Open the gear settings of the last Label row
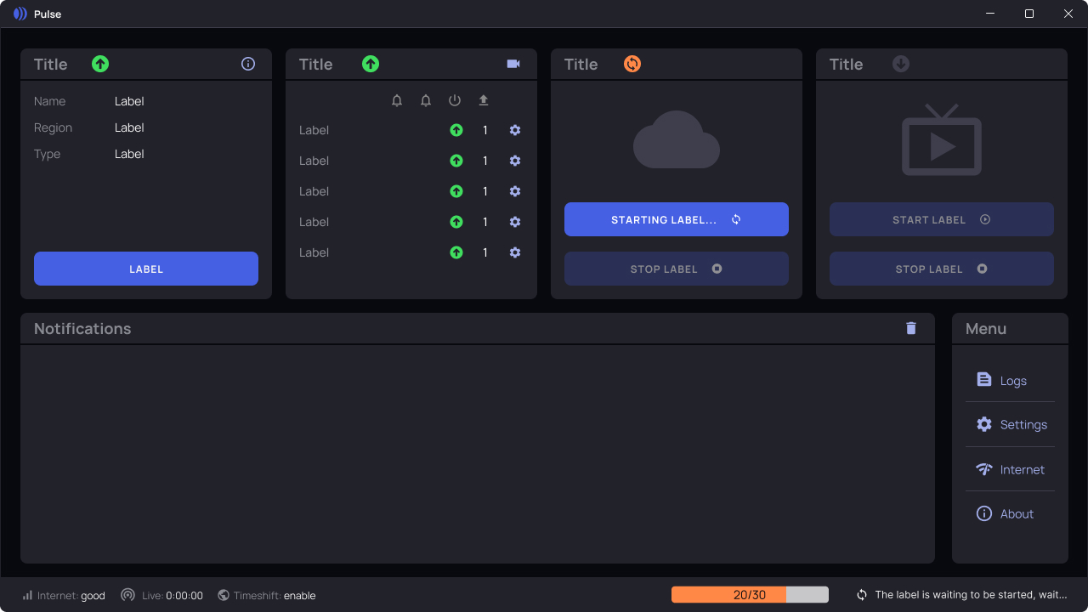Viewport: 1088px width, 612px height. (x=515, y=252)
